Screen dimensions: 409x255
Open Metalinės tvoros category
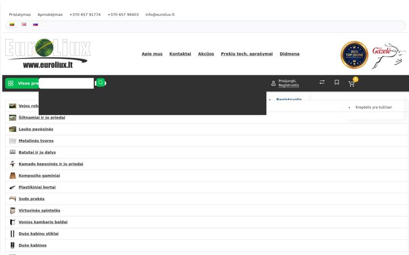pos(36,141)
